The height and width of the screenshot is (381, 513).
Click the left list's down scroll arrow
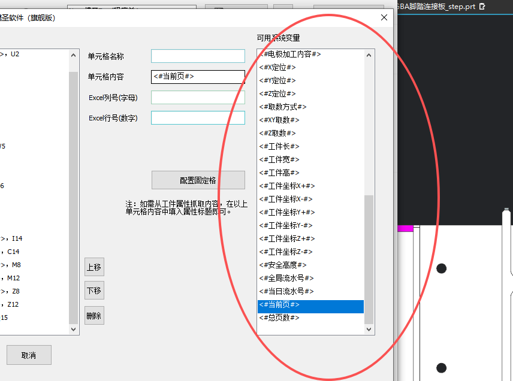tap(73, 329)
